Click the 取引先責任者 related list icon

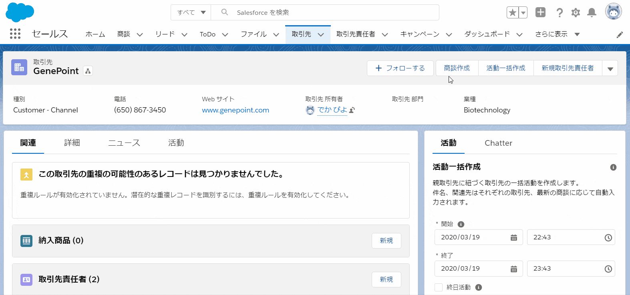26,279
